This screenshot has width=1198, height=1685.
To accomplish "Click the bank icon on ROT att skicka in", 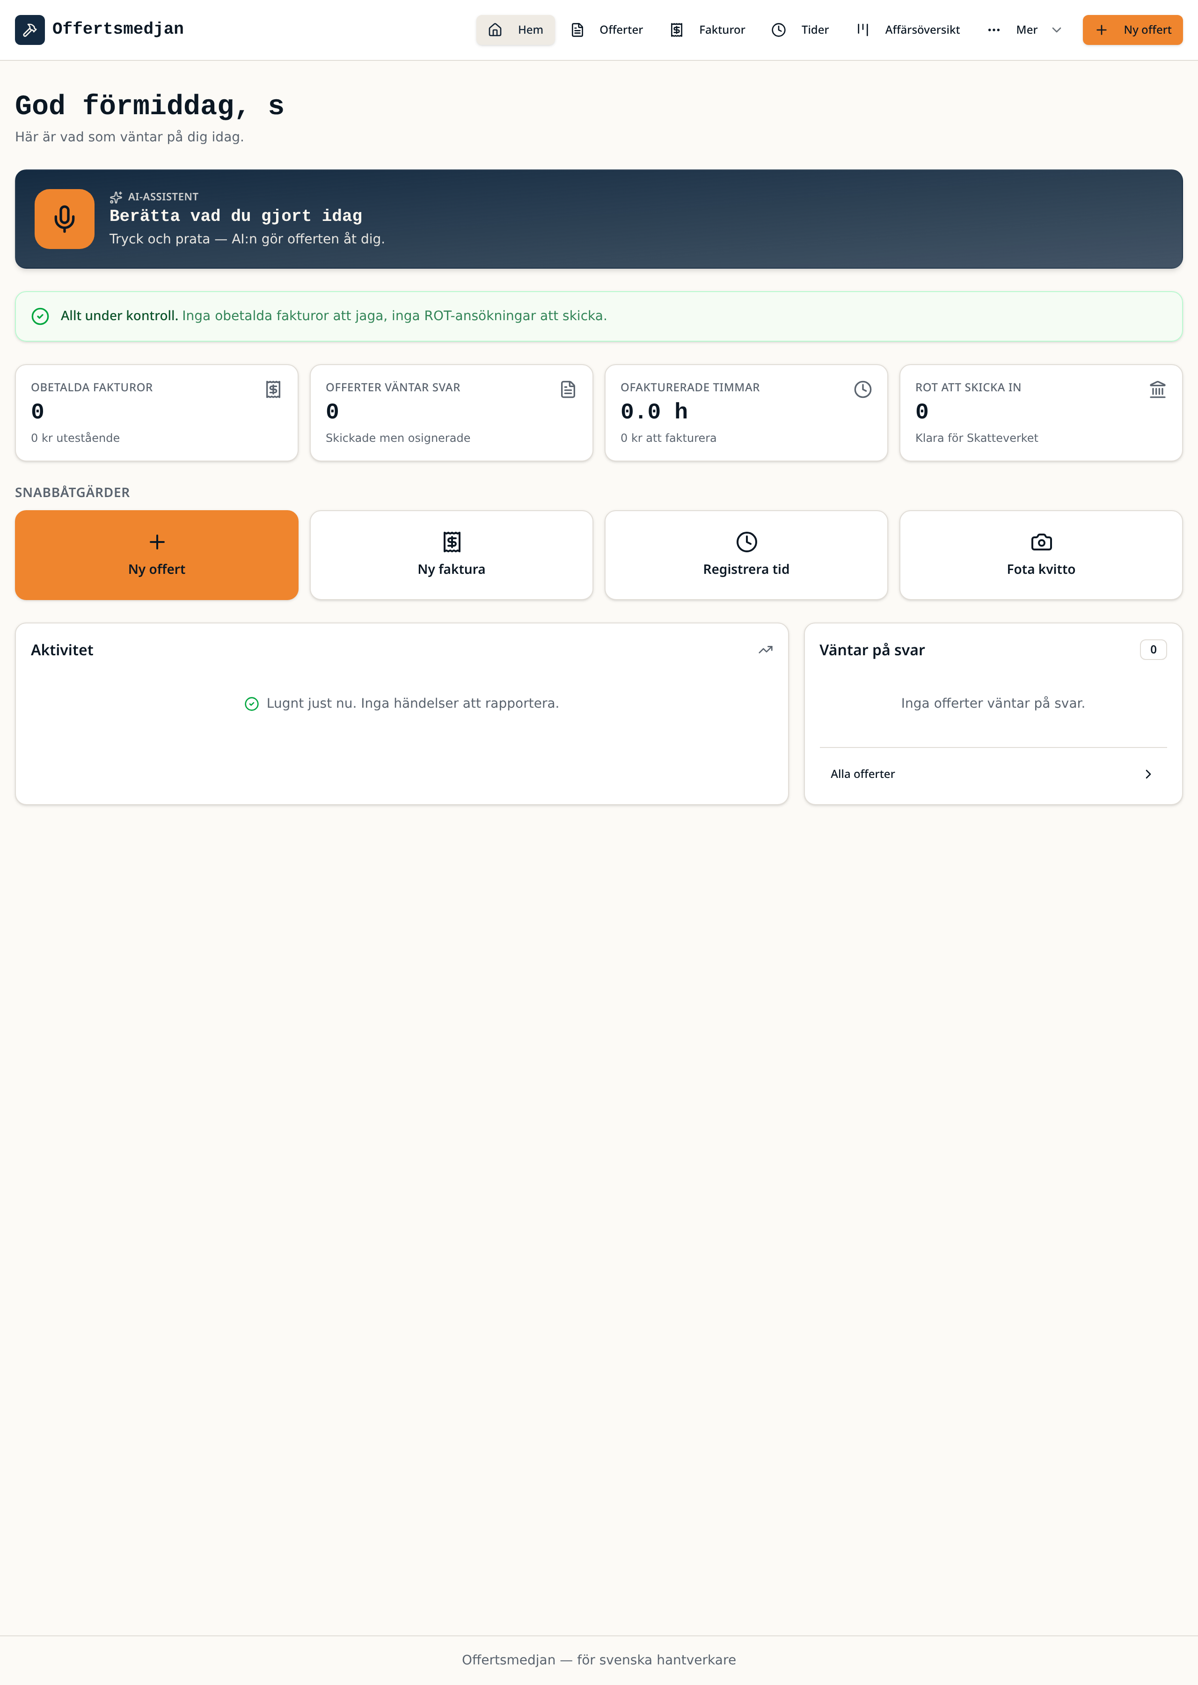I will click(x=1157, y=389).
